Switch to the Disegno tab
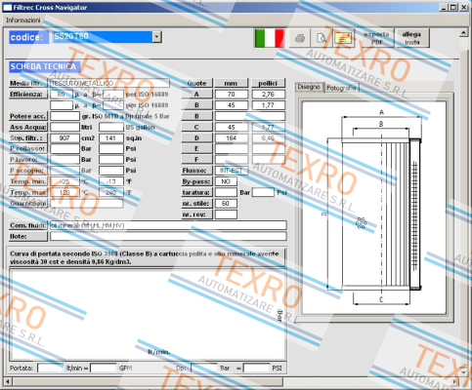Image resolution: width=472 pixels, height=390 pixels. [309, 87]
